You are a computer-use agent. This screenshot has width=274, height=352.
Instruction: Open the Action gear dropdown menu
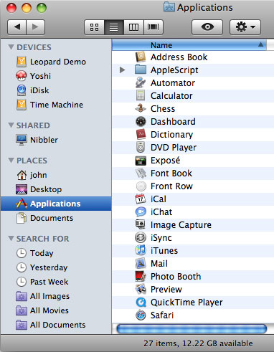(x=245, y=27)
